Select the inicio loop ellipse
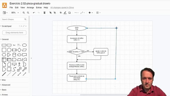The width and height of the screenshot is (170, 96). tap(77, 28)
